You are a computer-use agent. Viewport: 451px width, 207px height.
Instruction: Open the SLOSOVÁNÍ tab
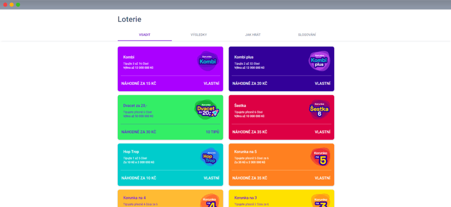click(307, 35)
